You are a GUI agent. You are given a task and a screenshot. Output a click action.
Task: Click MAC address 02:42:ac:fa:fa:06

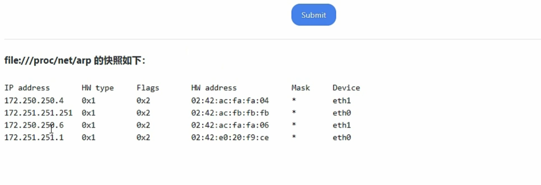pos(230,125)
